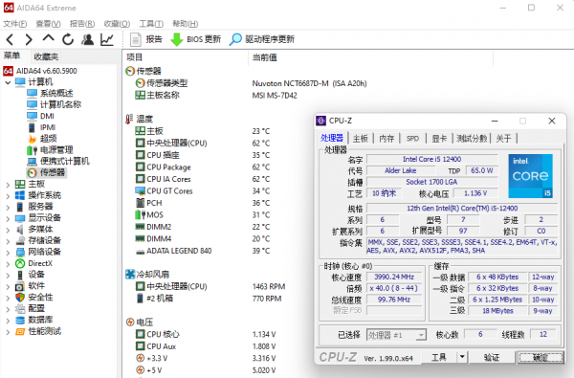Go back with the left arrow toolbar icon

coord(10,39)
